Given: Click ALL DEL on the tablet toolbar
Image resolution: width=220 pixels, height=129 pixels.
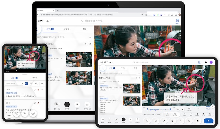Looking at the screenshot, I should coord(203,114).
